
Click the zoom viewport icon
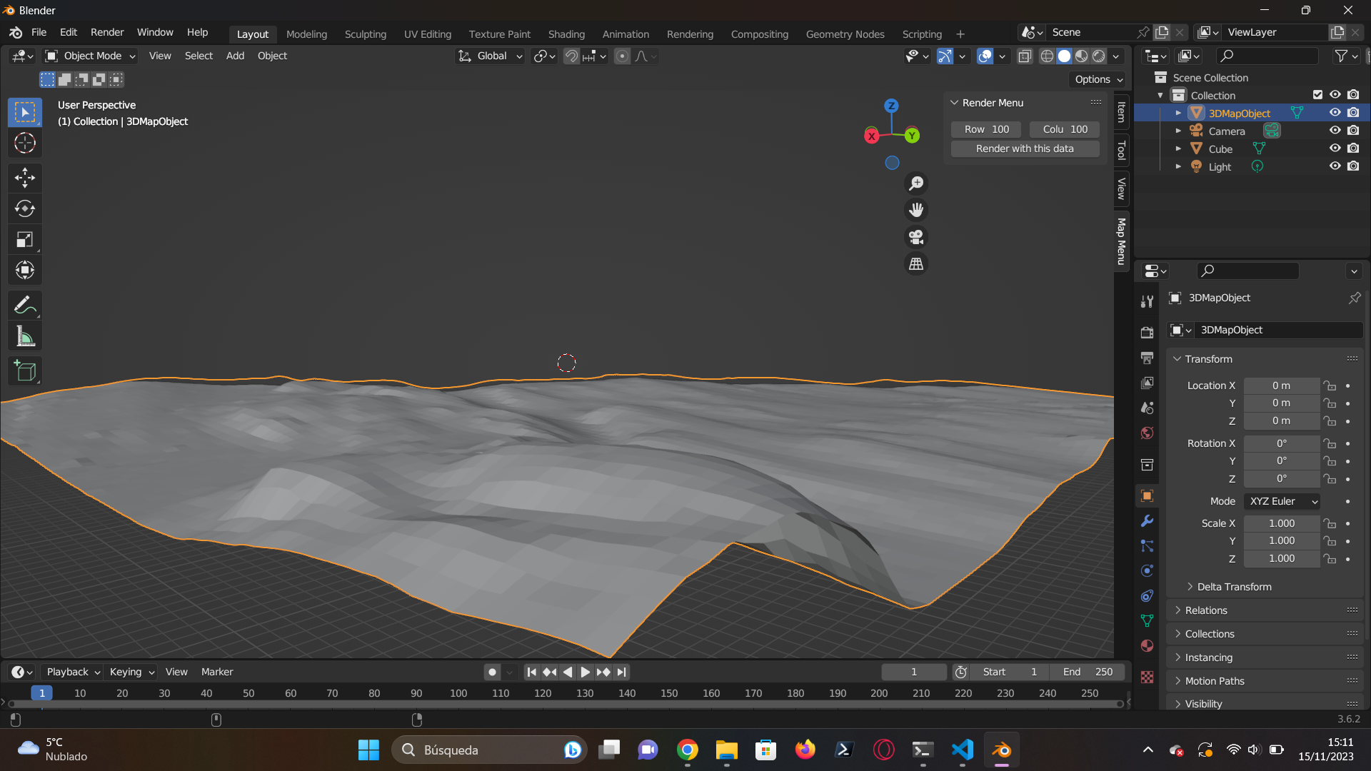tap(916, 183)
